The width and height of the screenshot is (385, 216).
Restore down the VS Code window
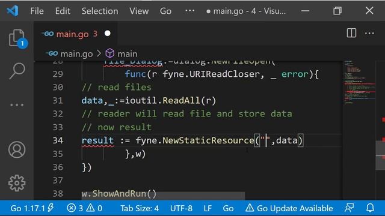337,11
